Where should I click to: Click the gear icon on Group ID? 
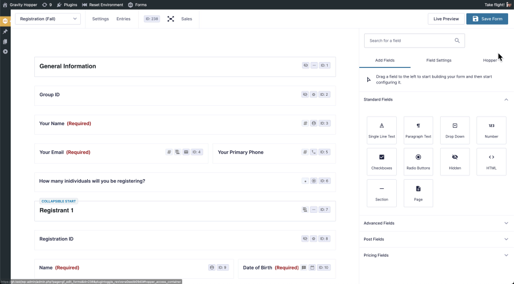[314, 95]
